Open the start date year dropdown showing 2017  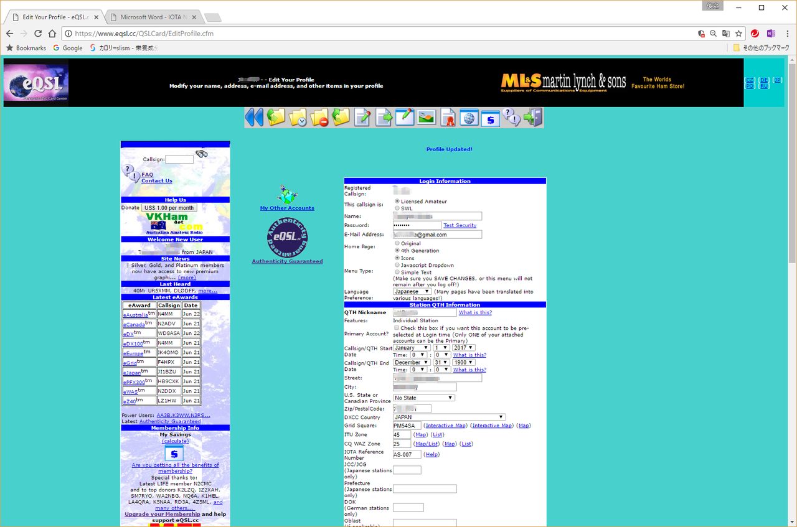(463, 348)
